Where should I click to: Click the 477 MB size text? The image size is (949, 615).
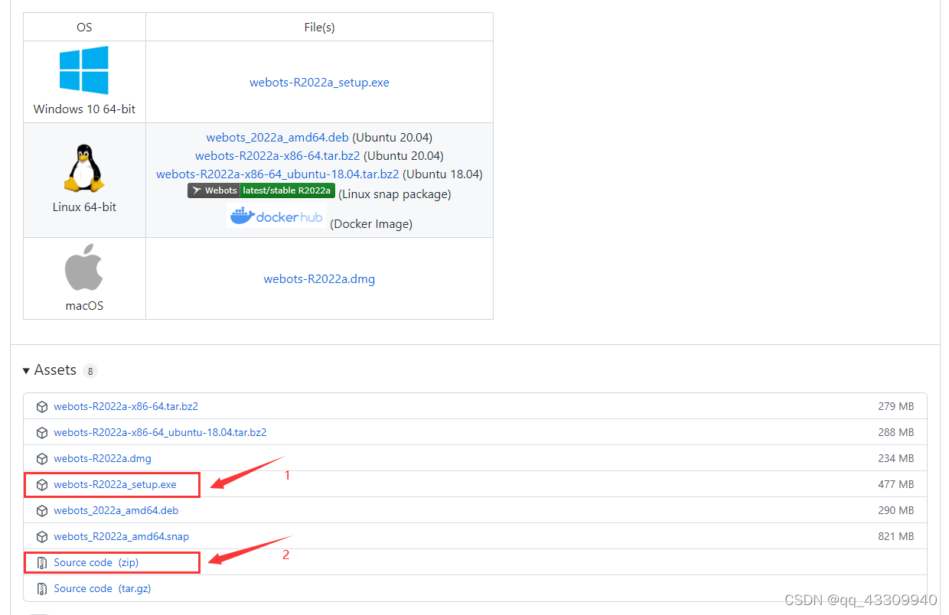click(x=896, y=485)
